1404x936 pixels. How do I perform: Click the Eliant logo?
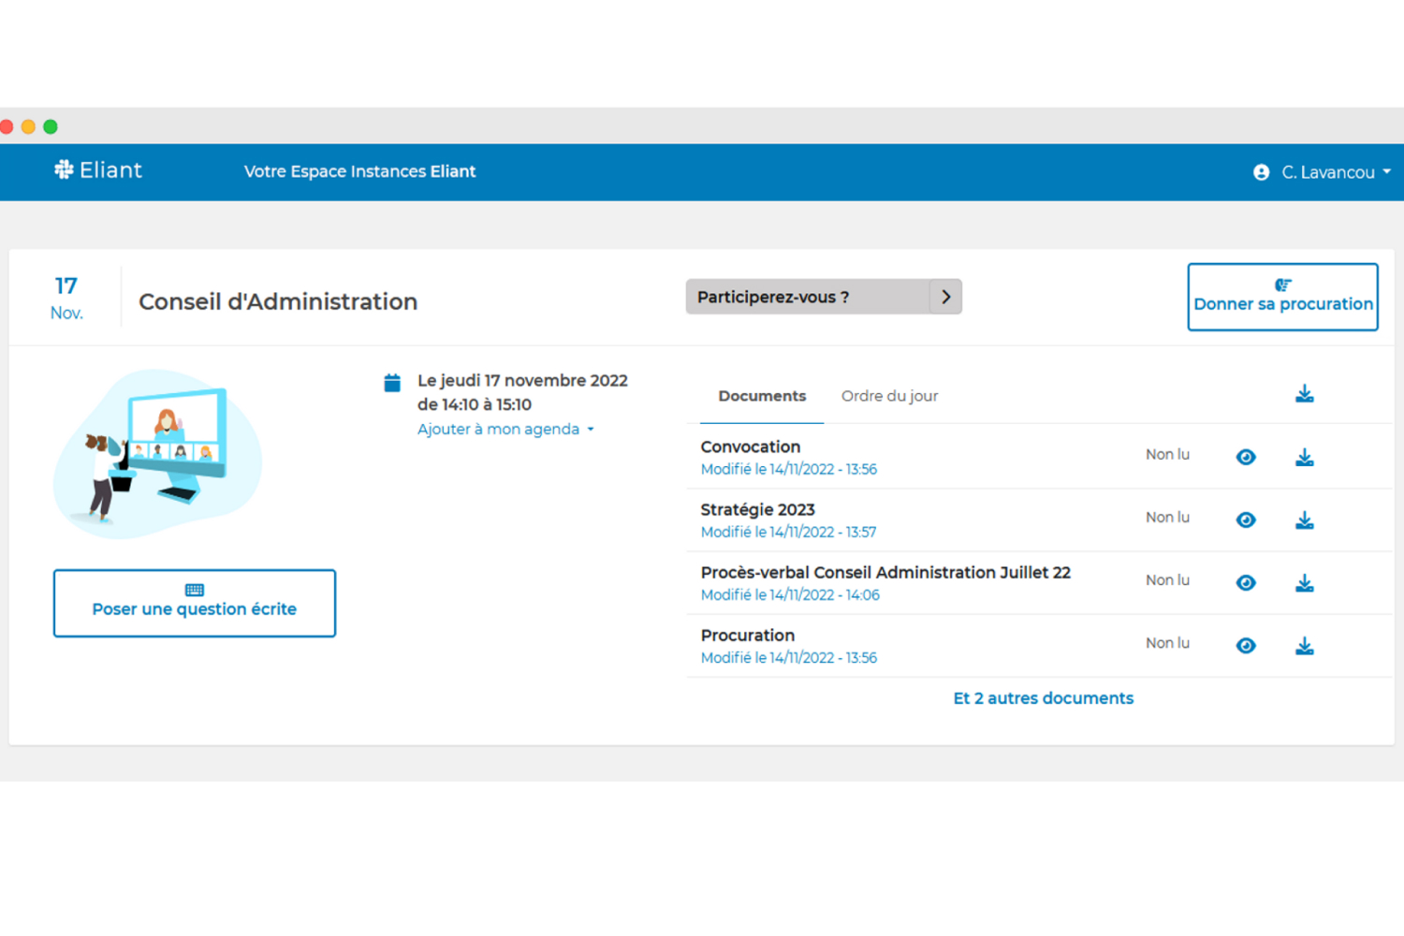[98, 170]
